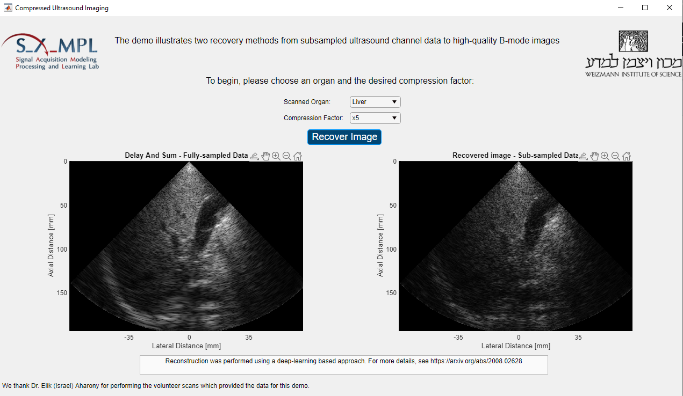Click the reconstruction details text box
This screenshot has height=396, width=683.
[x=343, y=364]
